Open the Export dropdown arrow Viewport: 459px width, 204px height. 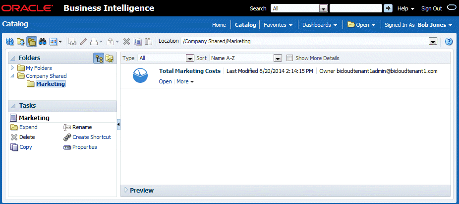tap(117, 42)
